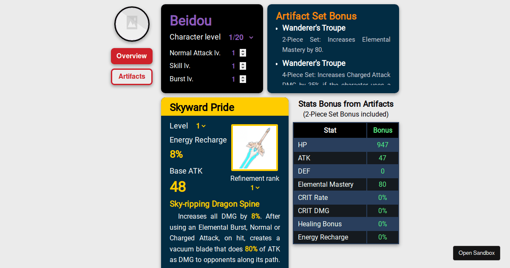This screenshot has width=510, height=268.
Task: Switch to the Overview tab
Action: [x=132, y=56]
